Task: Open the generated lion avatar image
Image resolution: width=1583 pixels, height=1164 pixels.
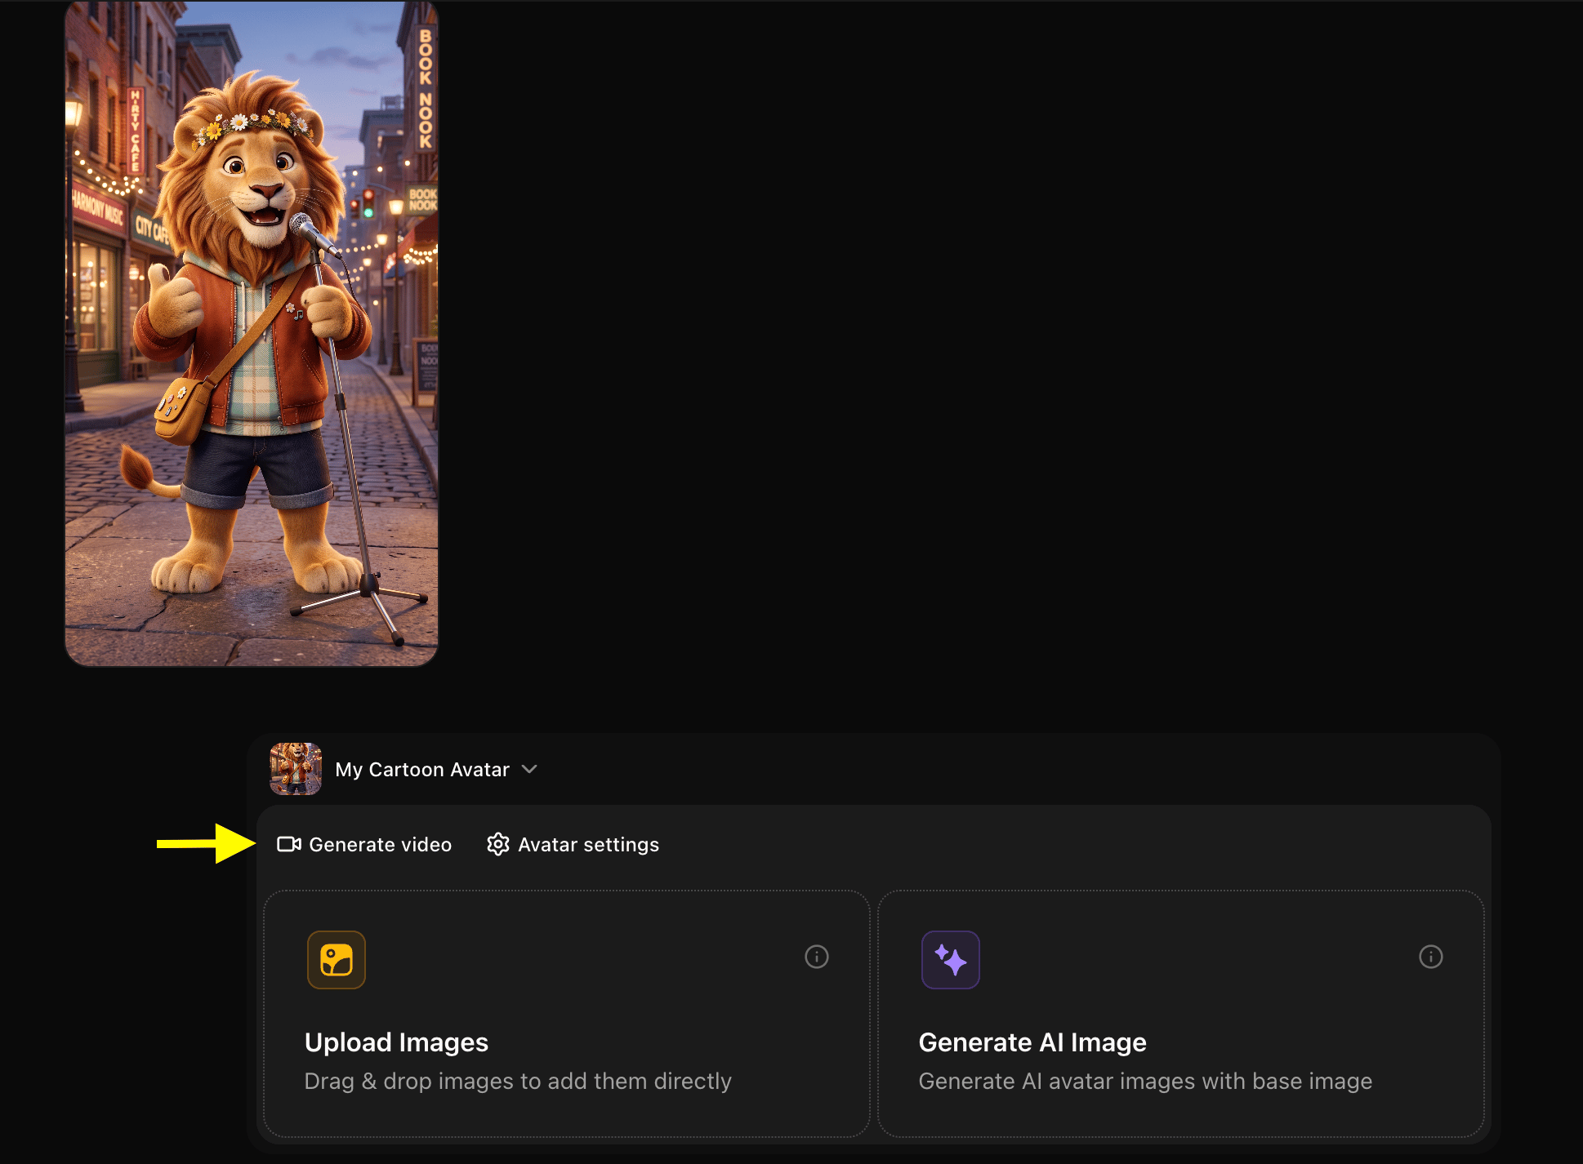Action: (x=252, y=333)
